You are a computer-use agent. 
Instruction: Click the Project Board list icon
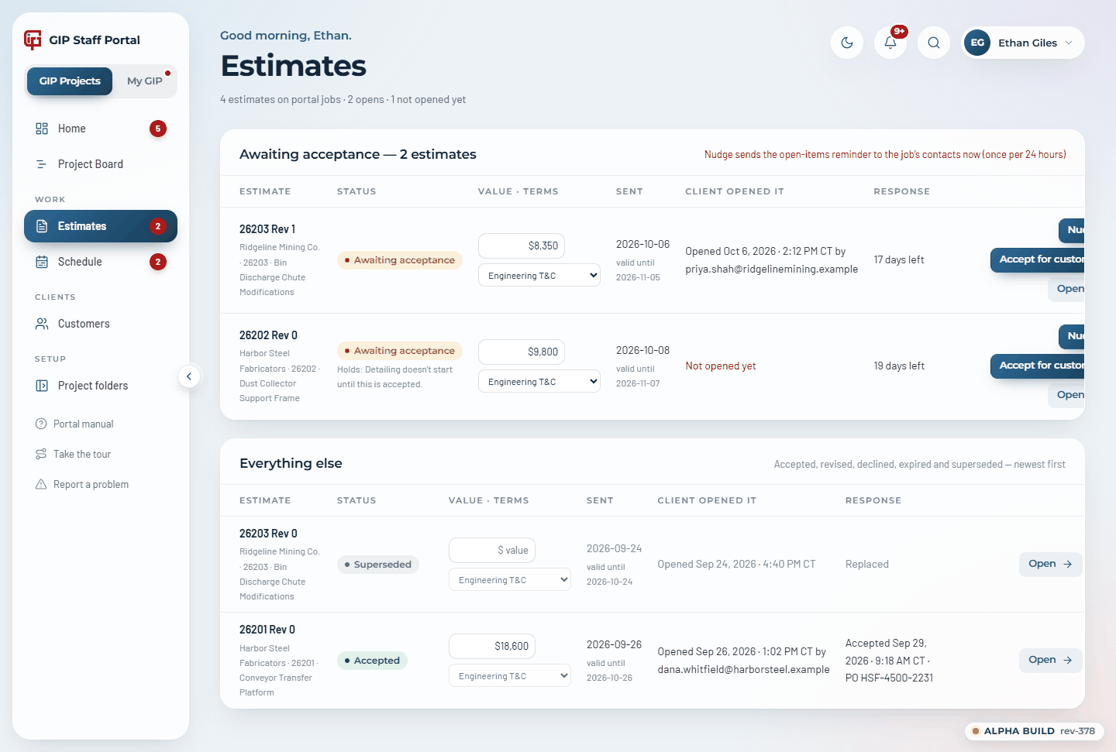pyautogui.click(x=42, y=164)
